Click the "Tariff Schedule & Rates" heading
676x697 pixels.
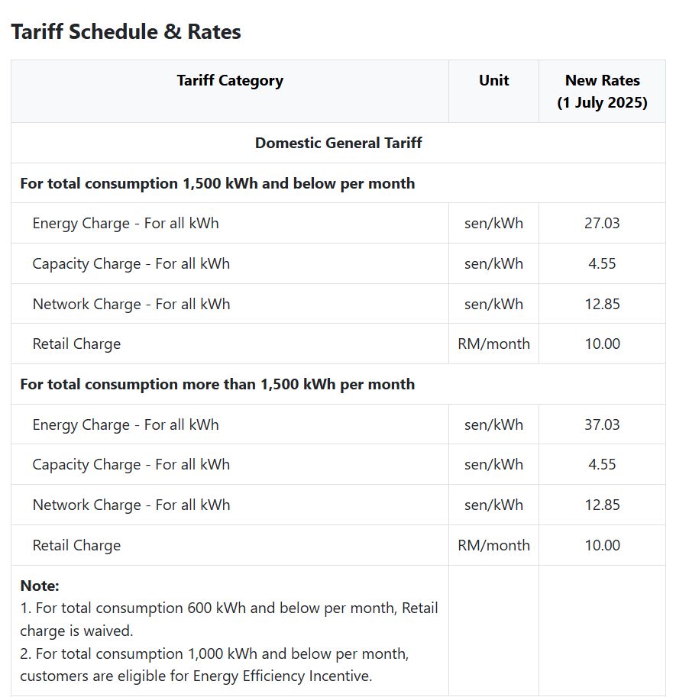pos(126,32)
